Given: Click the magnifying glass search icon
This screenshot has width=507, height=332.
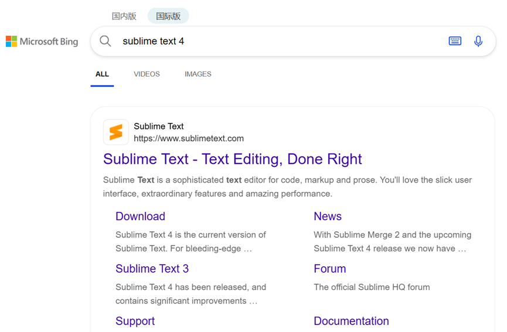Looking at the screenshot, I should point(106,42).
